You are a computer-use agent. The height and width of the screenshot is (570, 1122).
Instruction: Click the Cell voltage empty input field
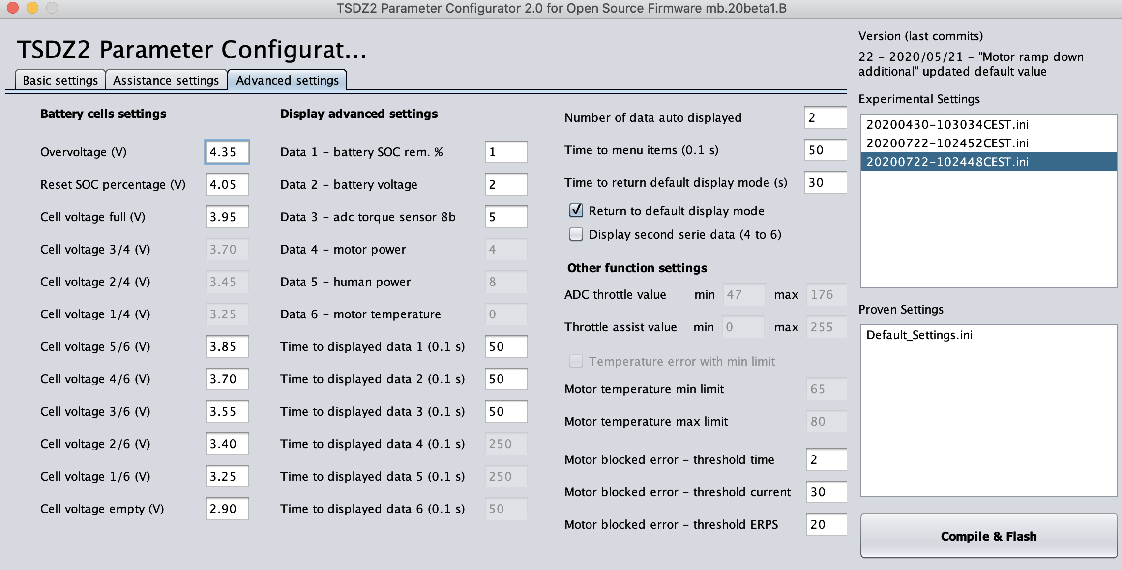click(227, 509)
